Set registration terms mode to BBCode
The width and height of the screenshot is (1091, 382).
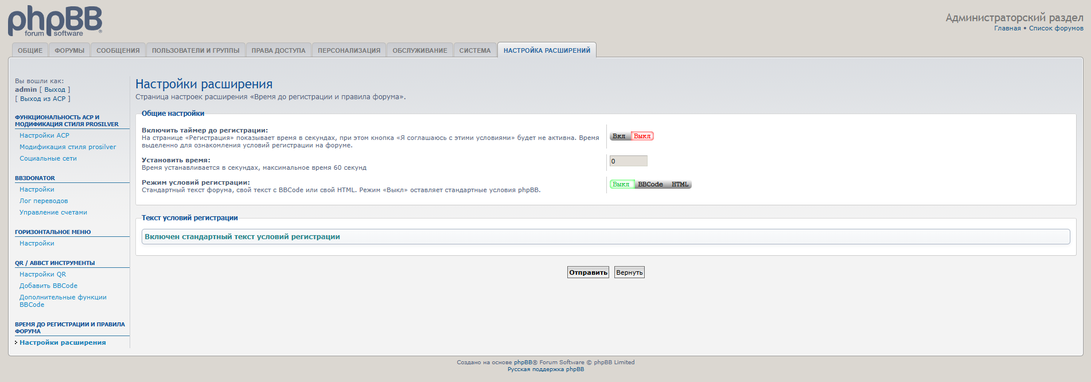tap(650, 184)
